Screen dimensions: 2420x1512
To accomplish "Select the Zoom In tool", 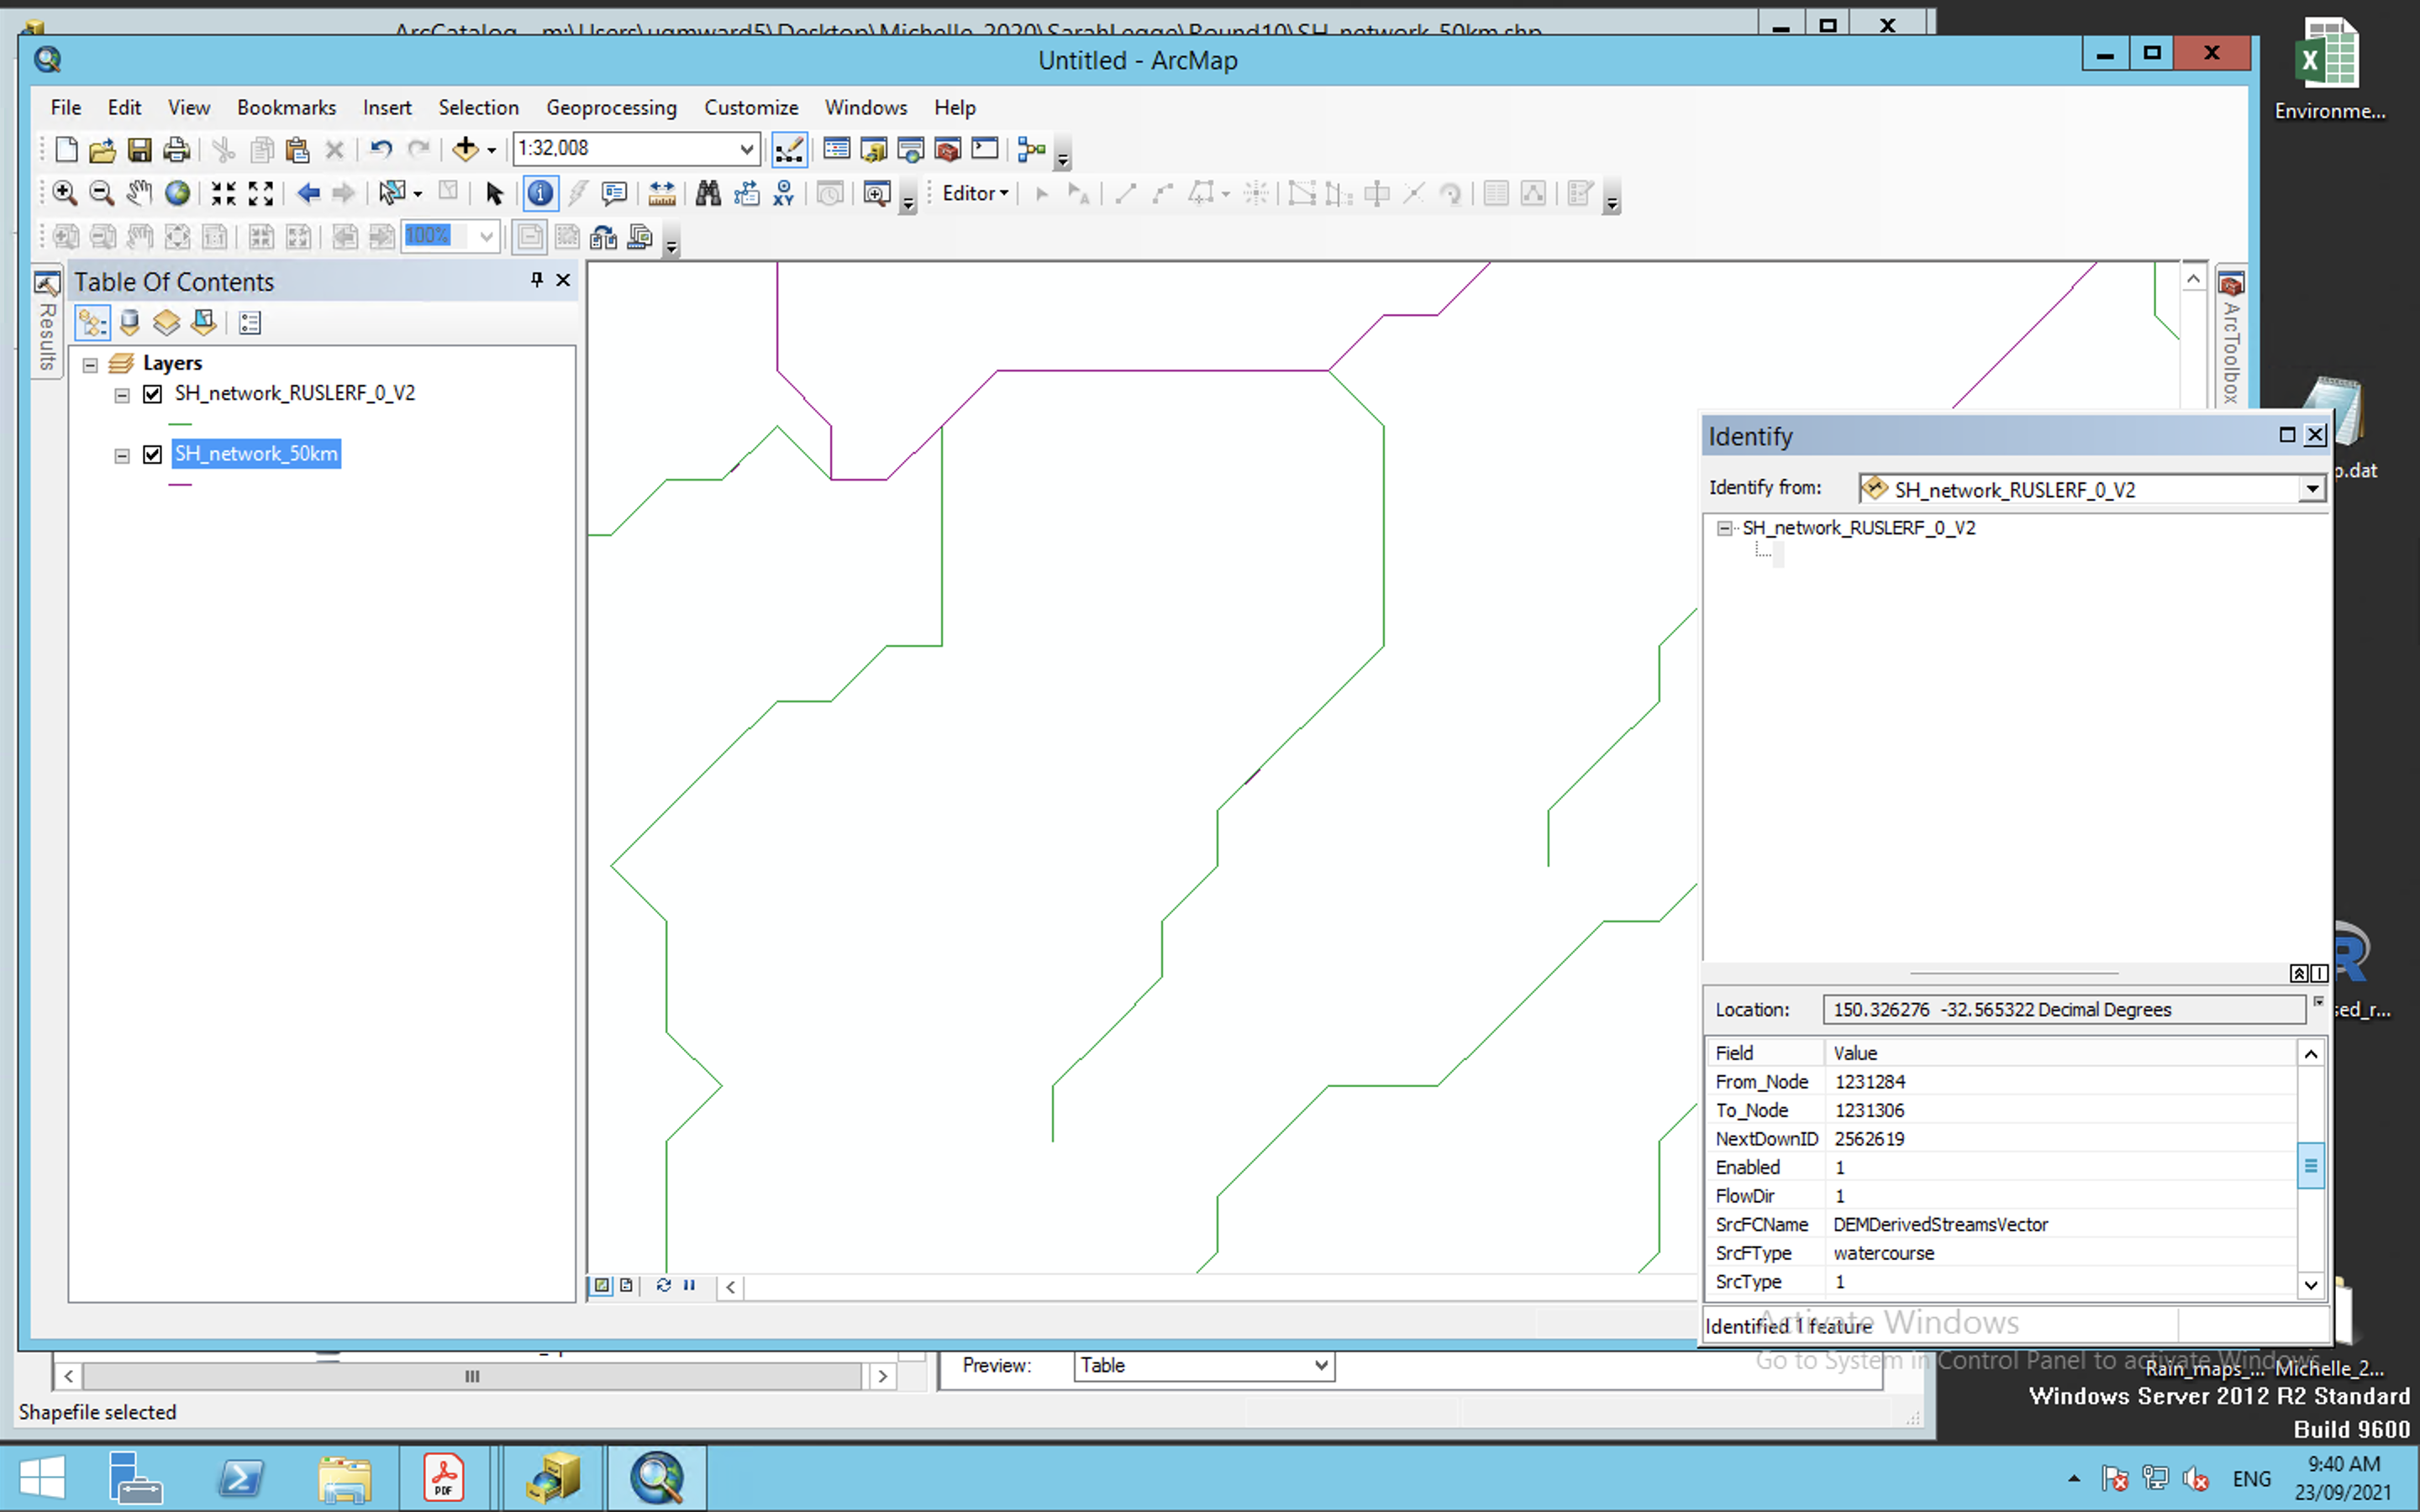I will click(64, 193).
